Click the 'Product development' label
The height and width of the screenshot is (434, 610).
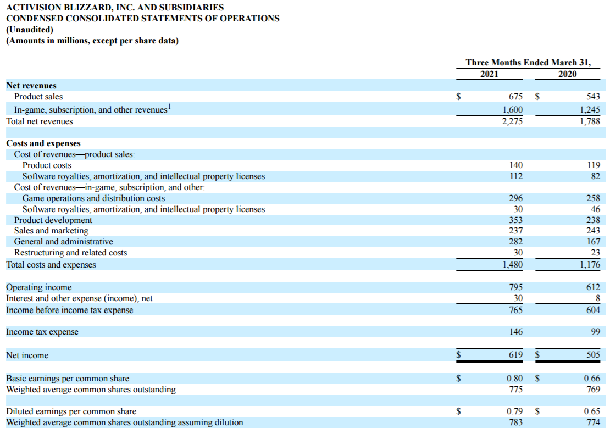pos(53,220)
